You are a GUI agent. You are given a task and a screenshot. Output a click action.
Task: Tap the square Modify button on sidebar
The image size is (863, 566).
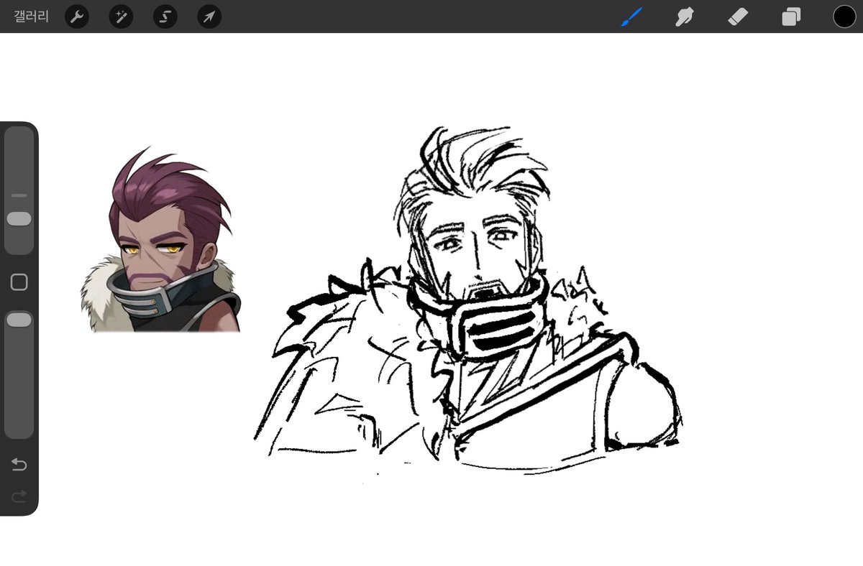(x=19, y=282)
